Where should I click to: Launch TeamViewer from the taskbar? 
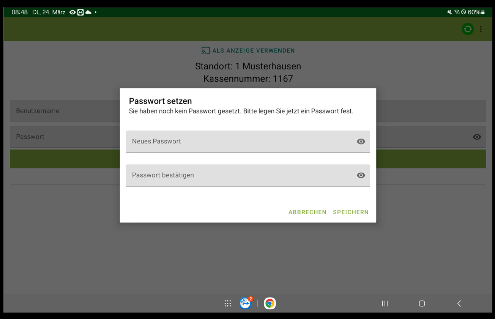coord(246,303)
